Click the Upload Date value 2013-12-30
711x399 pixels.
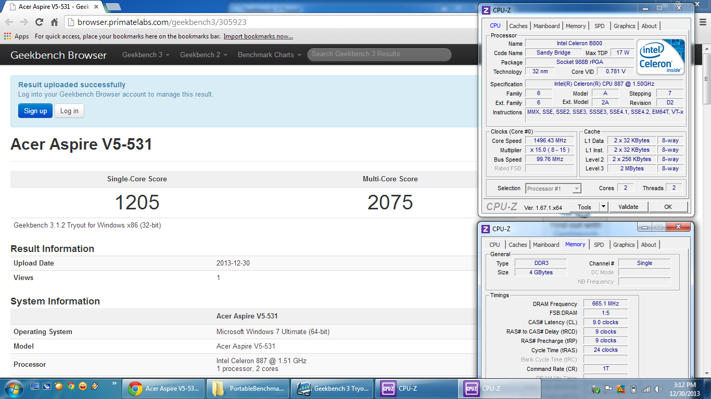point(233,263)
